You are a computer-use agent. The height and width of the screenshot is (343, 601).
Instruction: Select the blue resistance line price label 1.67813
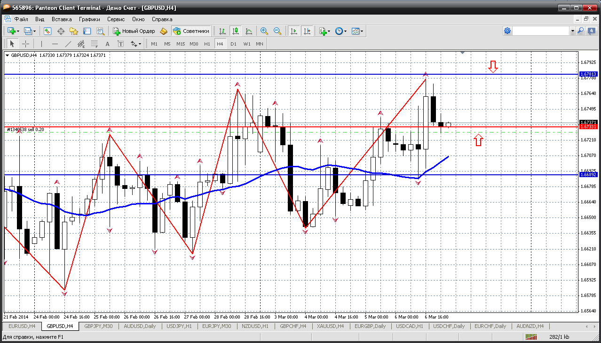(x=588, y=74)
